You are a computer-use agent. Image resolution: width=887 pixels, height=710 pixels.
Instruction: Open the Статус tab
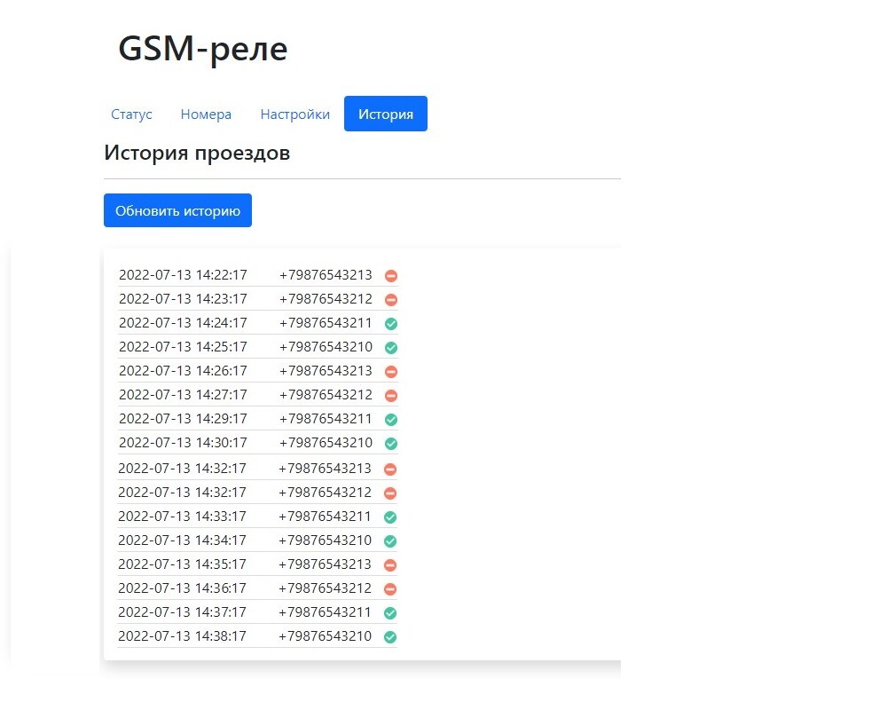pyautogui.click(x=131, y=114)
